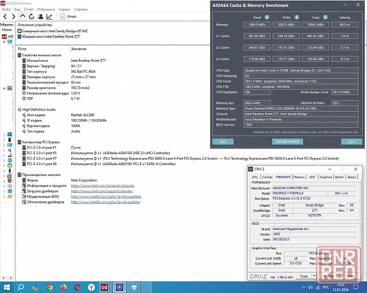This screenshot has height=293, width=367.
Task: Switch to the SPD tab in CPU-Z
Action: coord(312,177)
